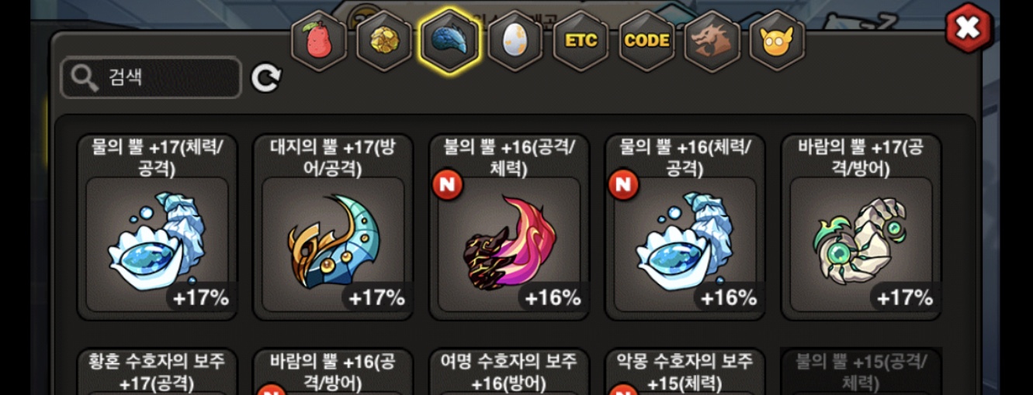This screenshot has height=395, width=1033.
Task: Open the CODE tab
Action: (x=646, y=40)
